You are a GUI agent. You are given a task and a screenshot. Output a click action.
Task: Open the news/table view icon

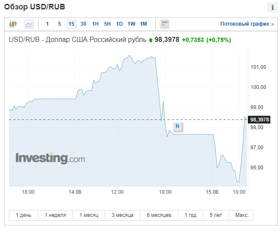pyautogui.click(x=165, y=24)
